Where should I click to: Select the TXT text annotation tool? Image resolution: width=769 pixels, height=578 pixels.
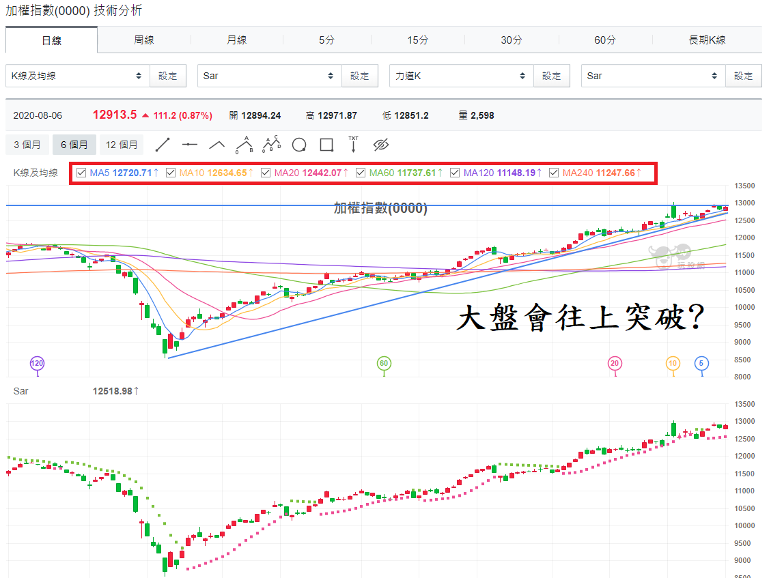point(354,144)
